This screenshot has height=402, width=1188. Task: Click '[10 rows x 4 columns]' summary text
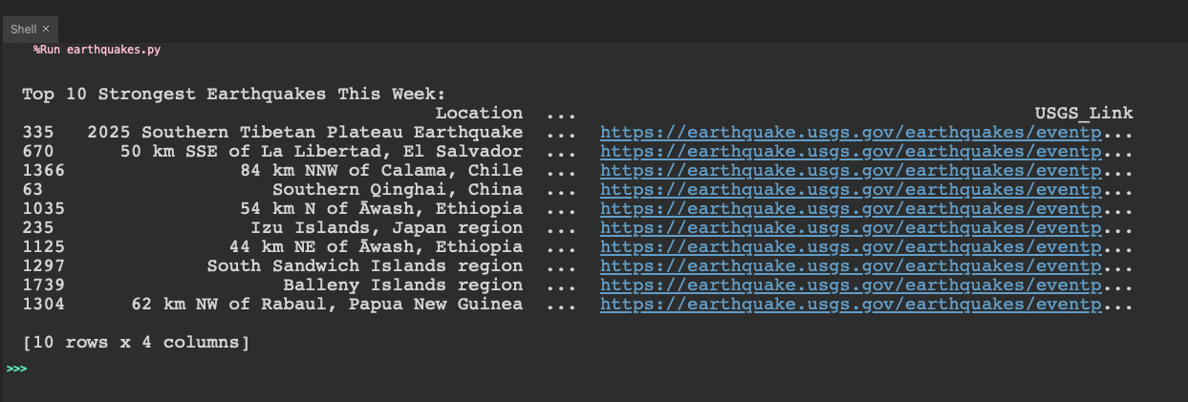coord(136,342)
